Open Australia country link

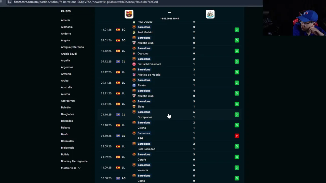(66, 87)
